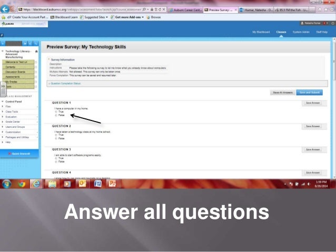
Task: Open Word from the taskbar
Action: (x=98, y=184)
